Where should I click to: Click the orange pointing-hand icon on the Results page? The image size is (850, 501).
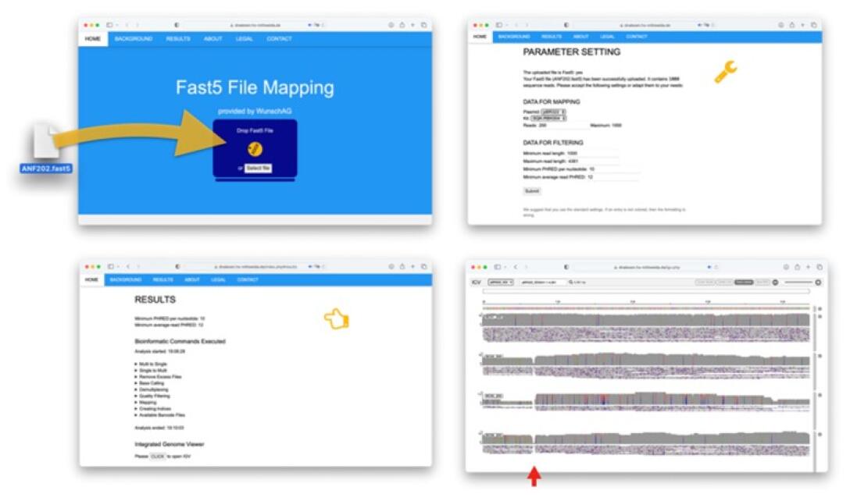tap(337, 319)
